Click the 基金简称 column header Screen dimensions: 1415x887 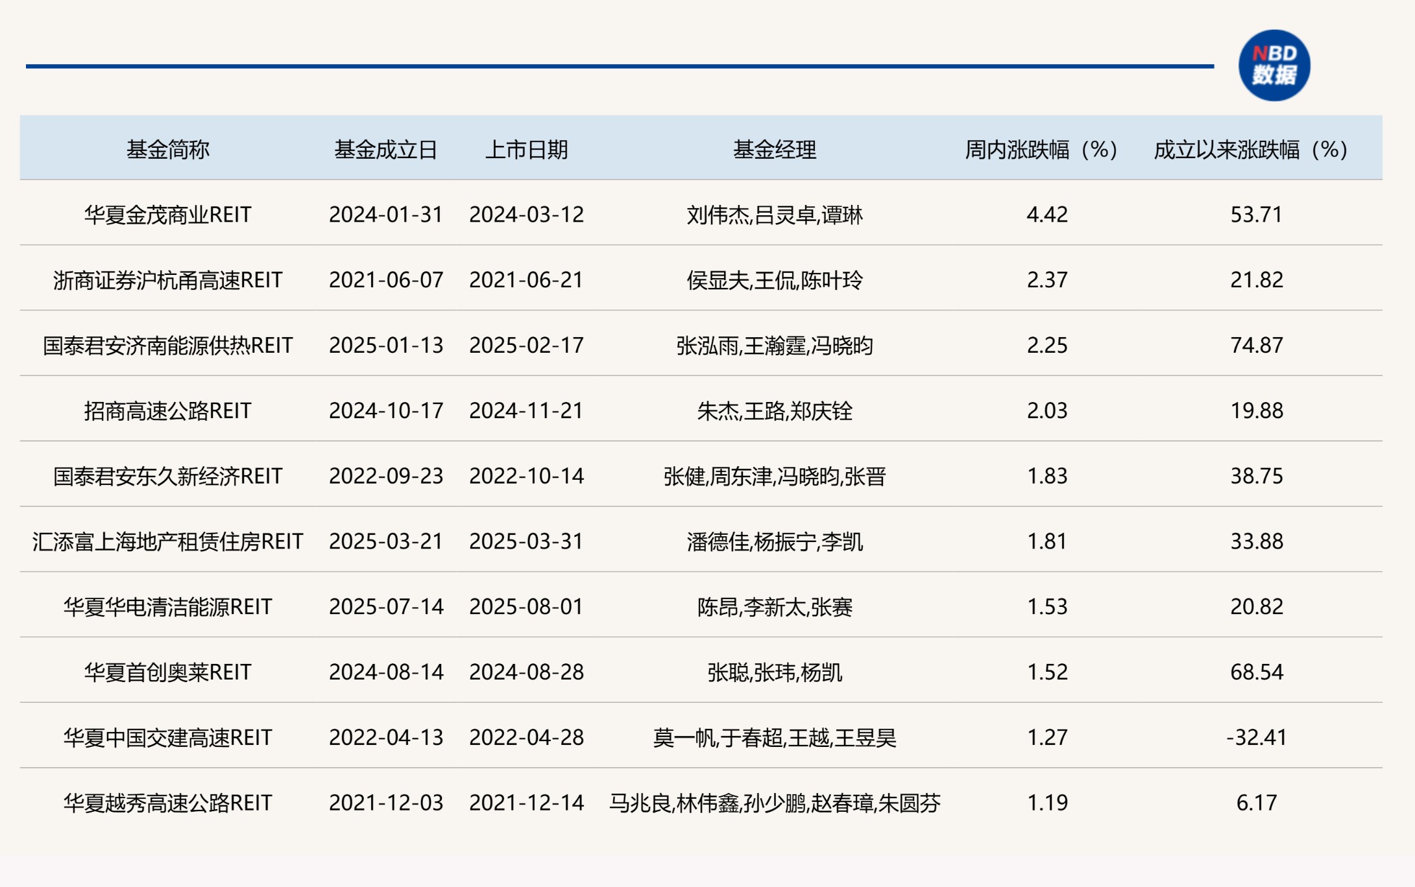167,150
